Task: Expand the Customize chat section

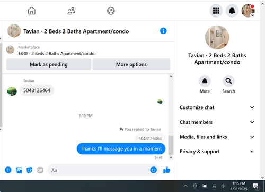Action: (x=217, y=107)
